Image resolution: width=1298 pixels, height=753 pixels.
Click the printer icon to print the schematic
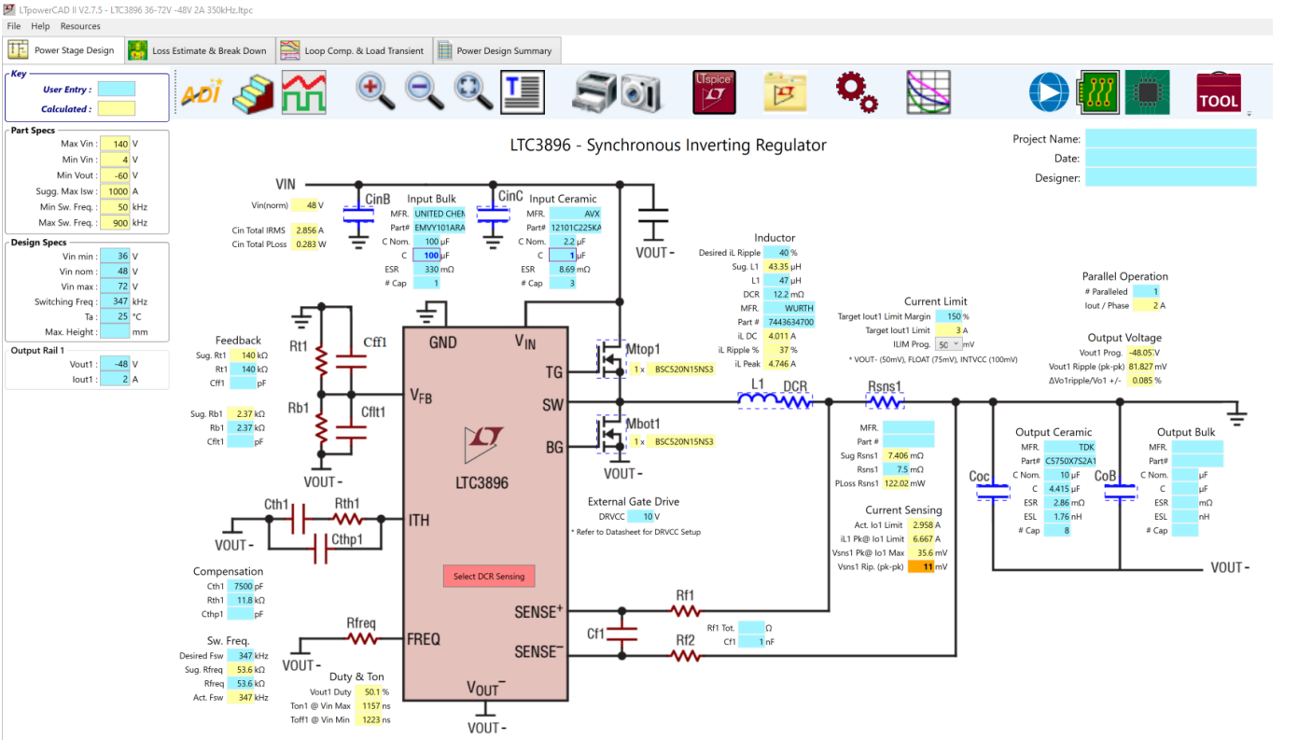coord(593,91)
